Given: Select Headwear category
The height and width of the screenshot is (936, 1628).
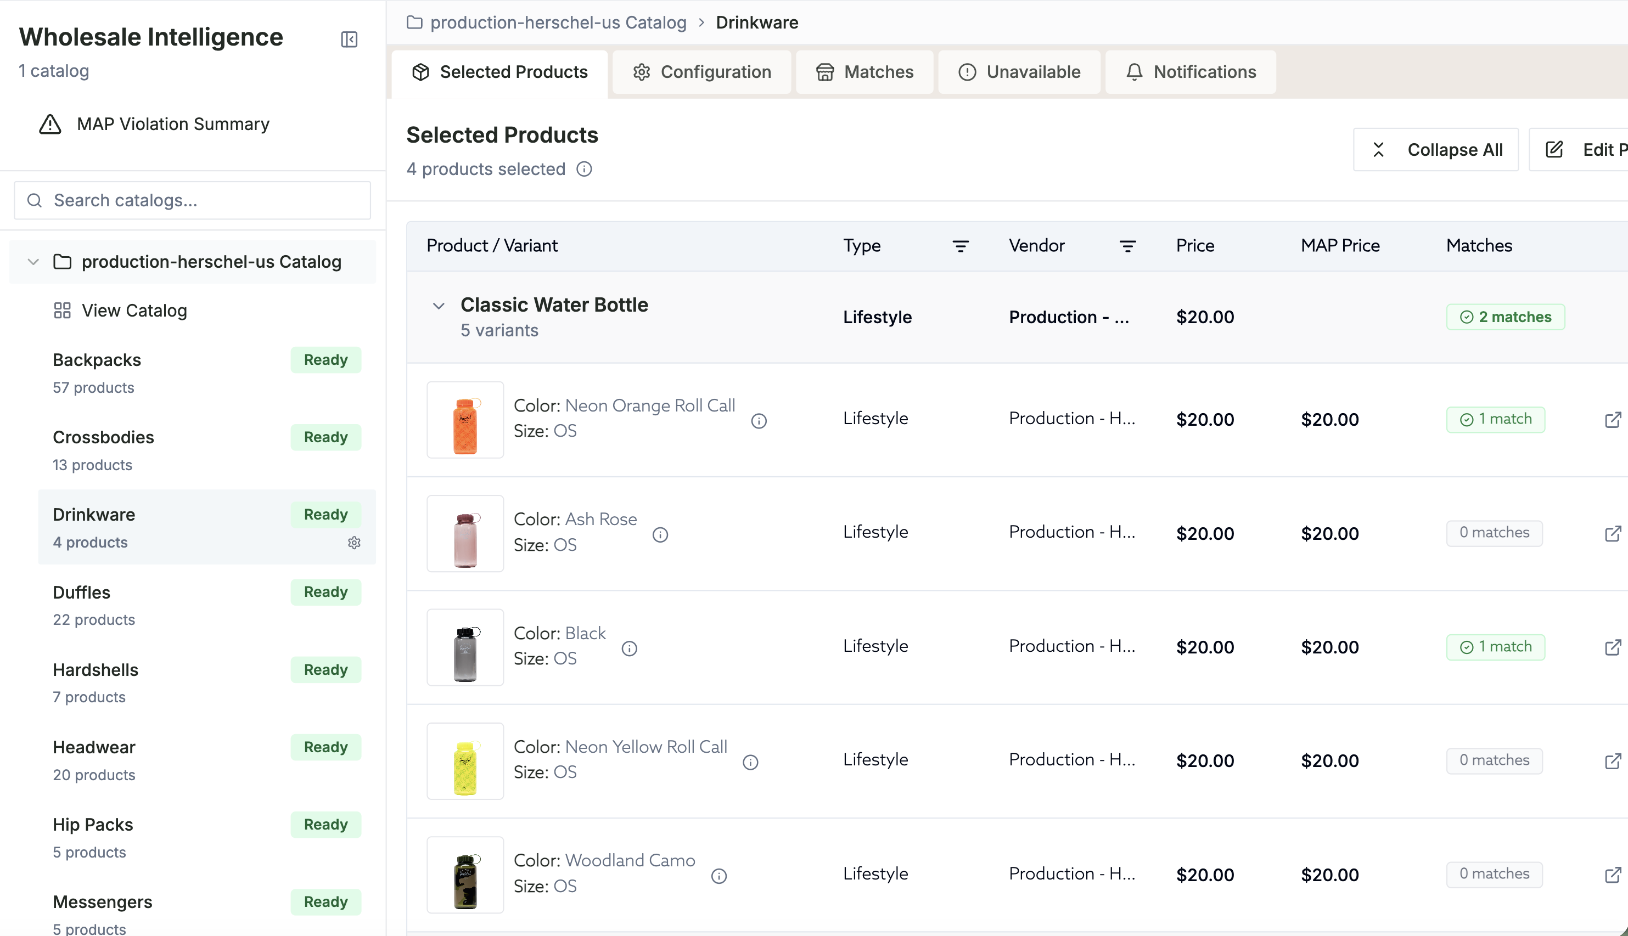Looking at the screenshot, I should (x=206, y=760).
